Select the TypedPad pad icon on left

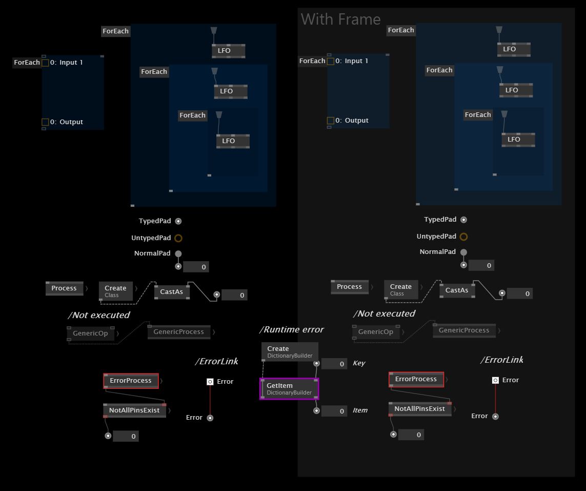(x=178, y=221)
